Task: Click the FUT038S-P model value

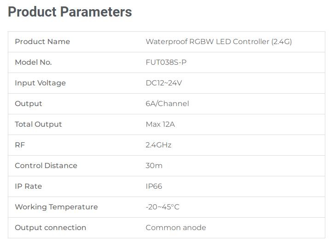Action: 166,62
